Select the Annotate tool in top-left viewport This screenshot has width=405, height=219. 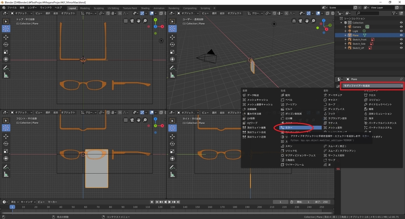(6, 68)
